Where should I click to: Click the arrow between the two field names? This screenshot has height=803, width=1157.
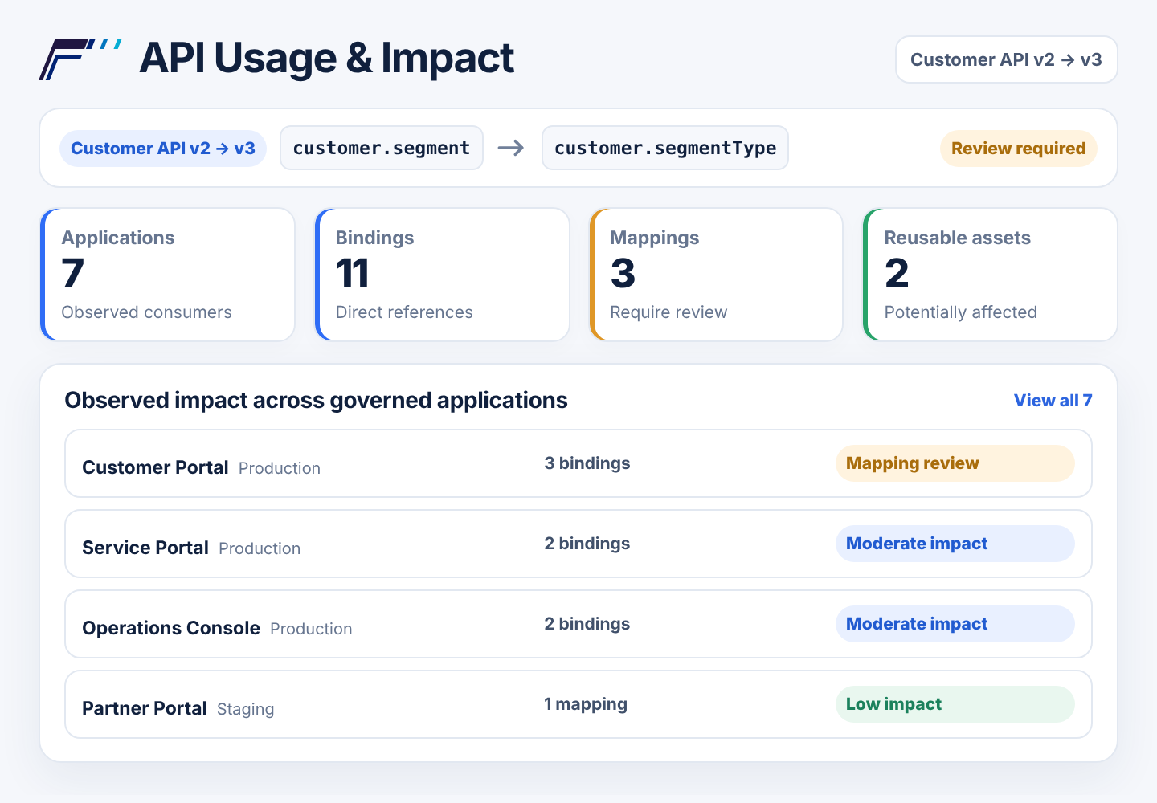511,148
